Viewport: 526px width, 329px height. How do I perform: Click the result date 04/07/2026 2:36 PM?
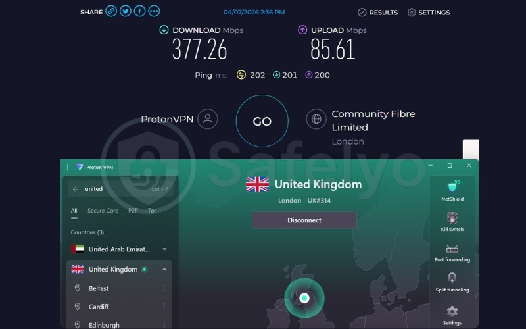point(254,12)
